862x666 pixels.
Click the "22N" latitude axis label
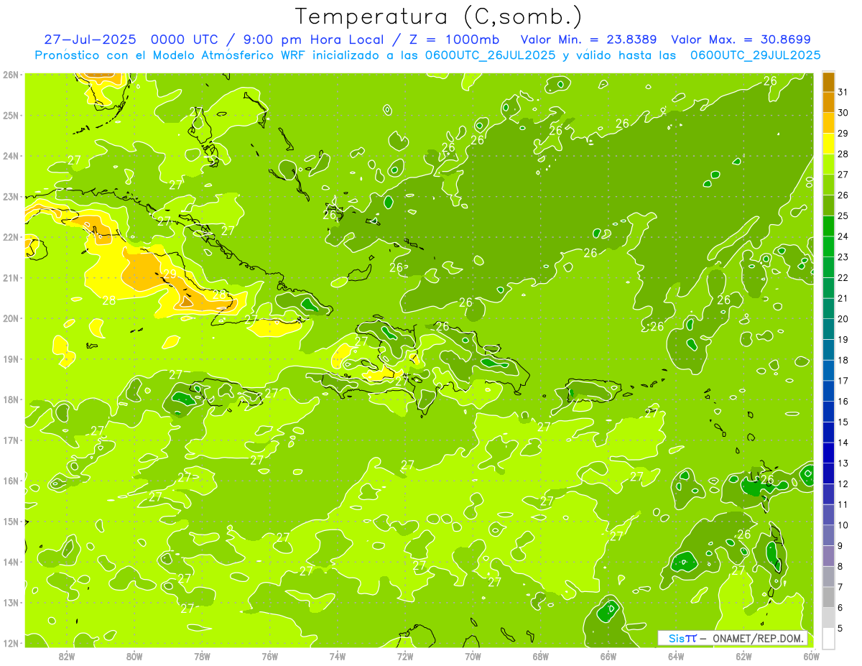pos(11,237)
